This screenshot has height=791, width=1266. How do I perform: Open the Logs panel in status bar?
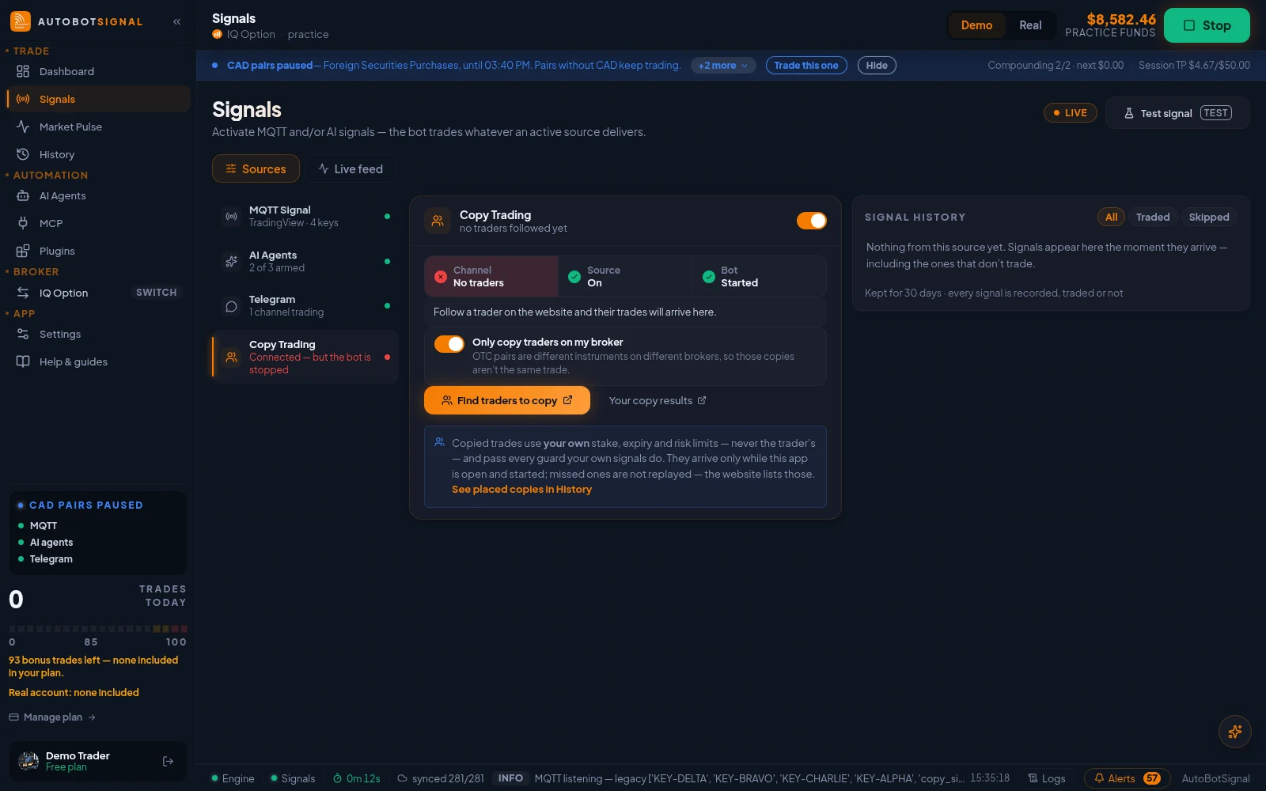click(x=1046, y=778)
